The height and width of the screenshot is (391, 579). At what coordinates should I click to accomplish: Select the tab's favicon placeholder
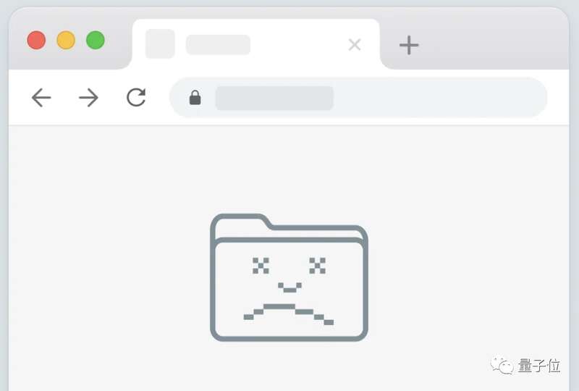(160, 43)
